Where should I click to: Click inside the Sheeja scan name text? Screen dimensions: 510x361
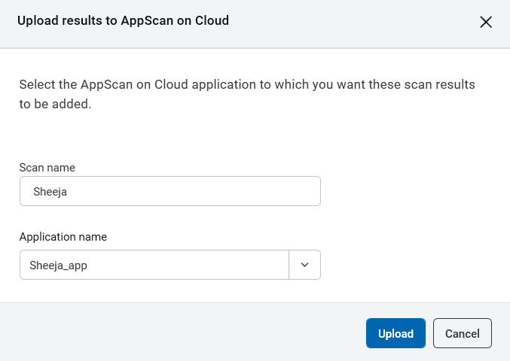[x=50, y=192]
